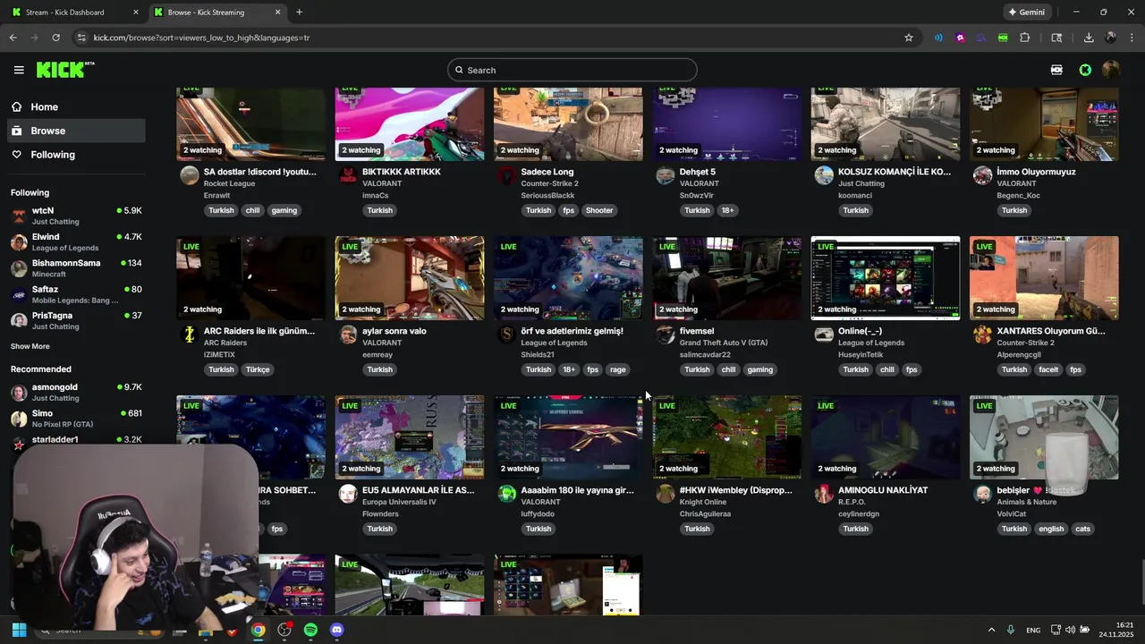Open Alperengcgll channel avatar
The image size is (1145, 644).
983,335
